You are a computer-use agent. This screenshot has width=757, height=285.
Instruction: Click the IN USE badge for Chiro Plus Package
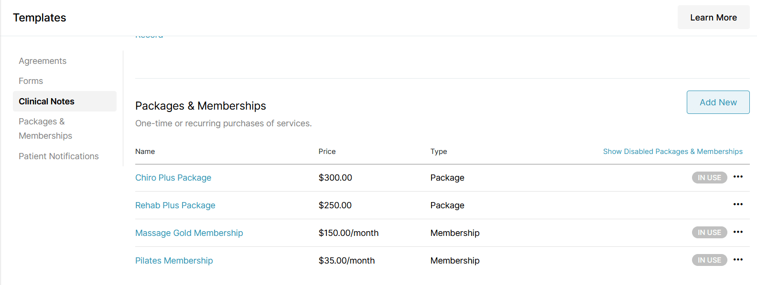pos(709,178)
